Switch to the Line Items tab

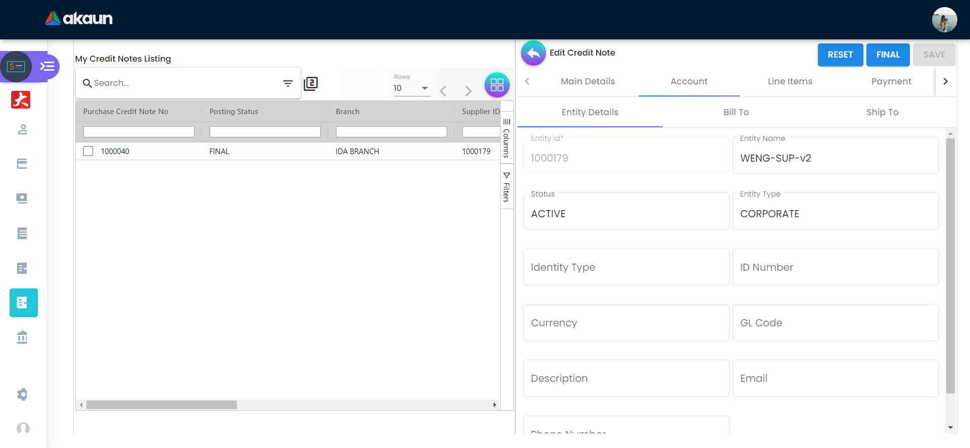click(x=790, y=81)
